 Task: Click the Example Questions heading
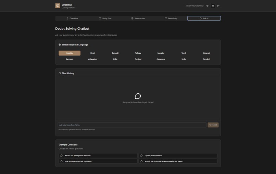point(68,145)
